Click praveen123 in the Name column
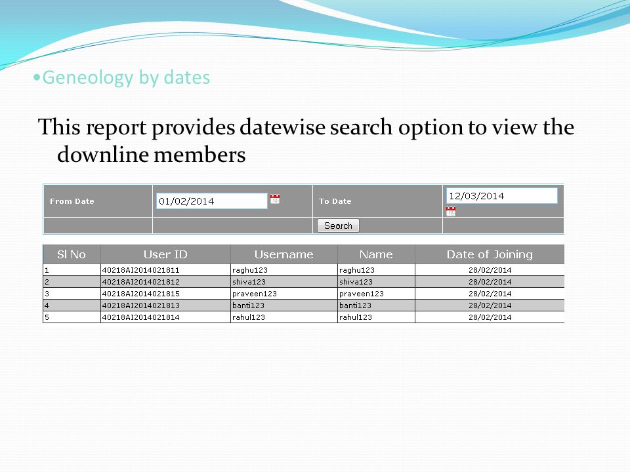The width and height of the screenshot is (630, 472). tap(361, 294)
